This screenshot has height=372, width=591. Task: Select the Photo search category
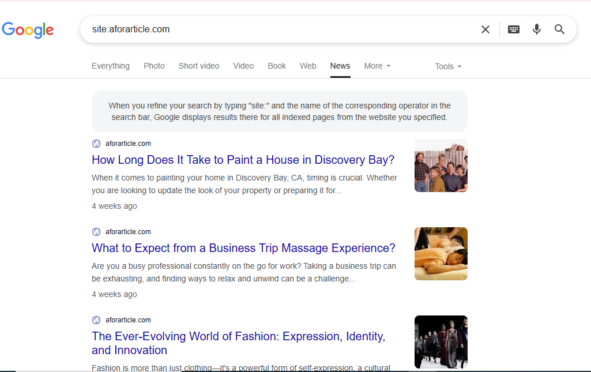click(x=154, y=66)
